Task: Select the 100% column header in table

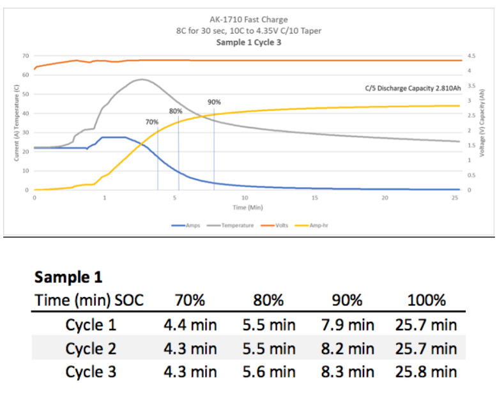Action: [x=426, y=300]
